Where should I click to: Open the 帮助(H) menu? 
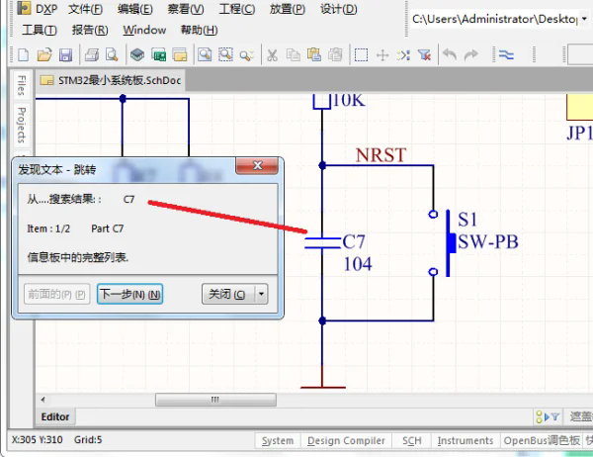(x=200, y=30)
